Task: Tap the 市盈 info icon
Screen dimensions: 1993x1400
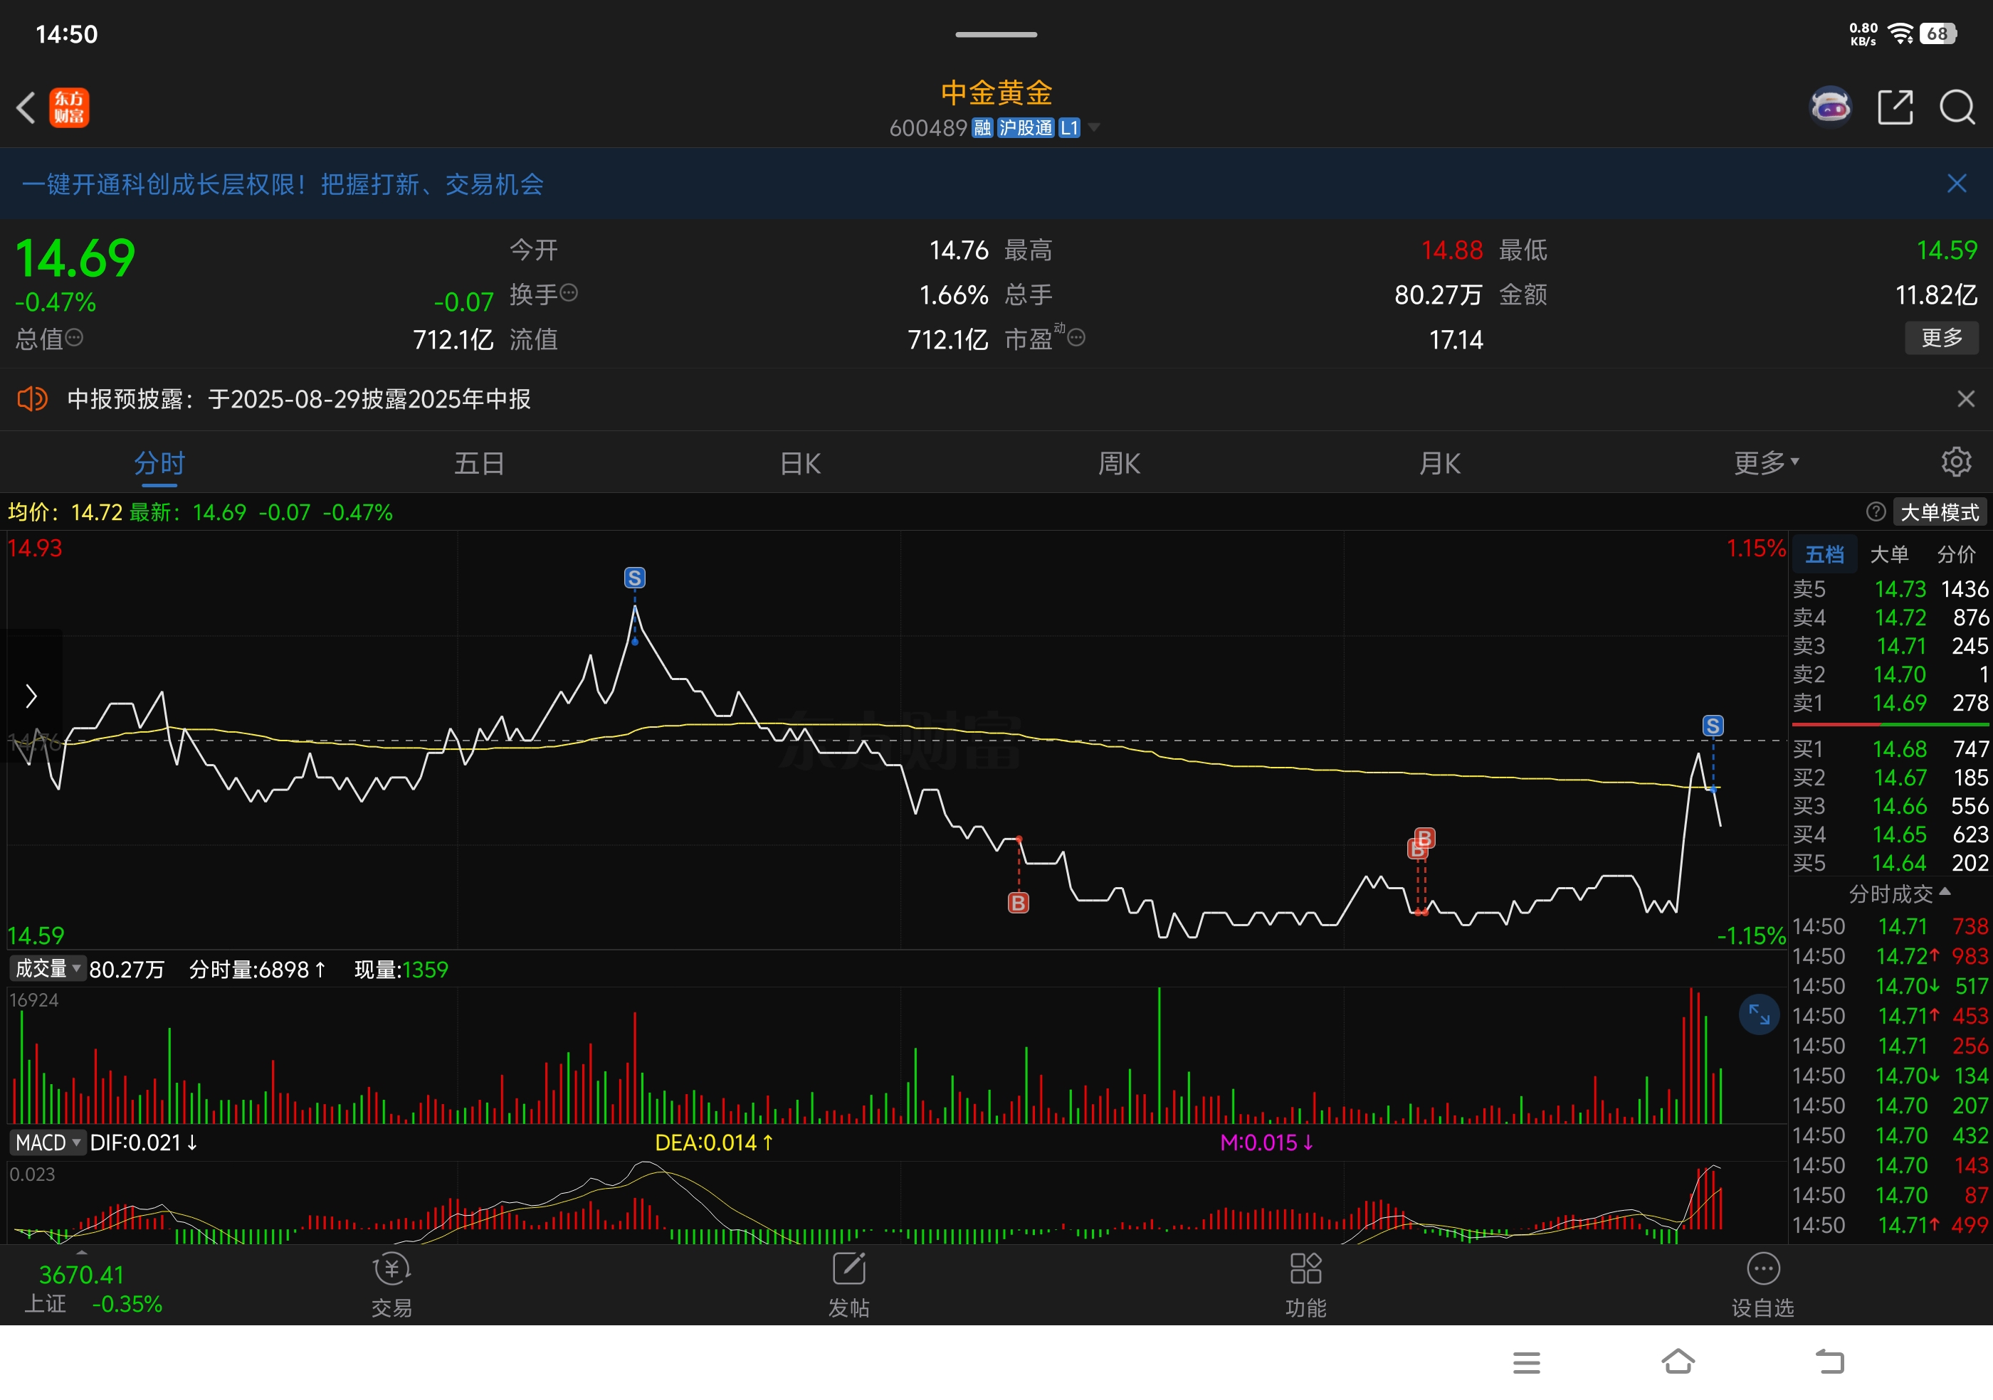Action: 1076,337
